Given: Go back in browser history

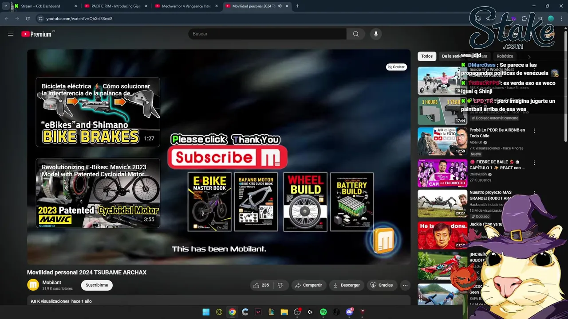Looking at the screenshot, I should click(6, 19).
